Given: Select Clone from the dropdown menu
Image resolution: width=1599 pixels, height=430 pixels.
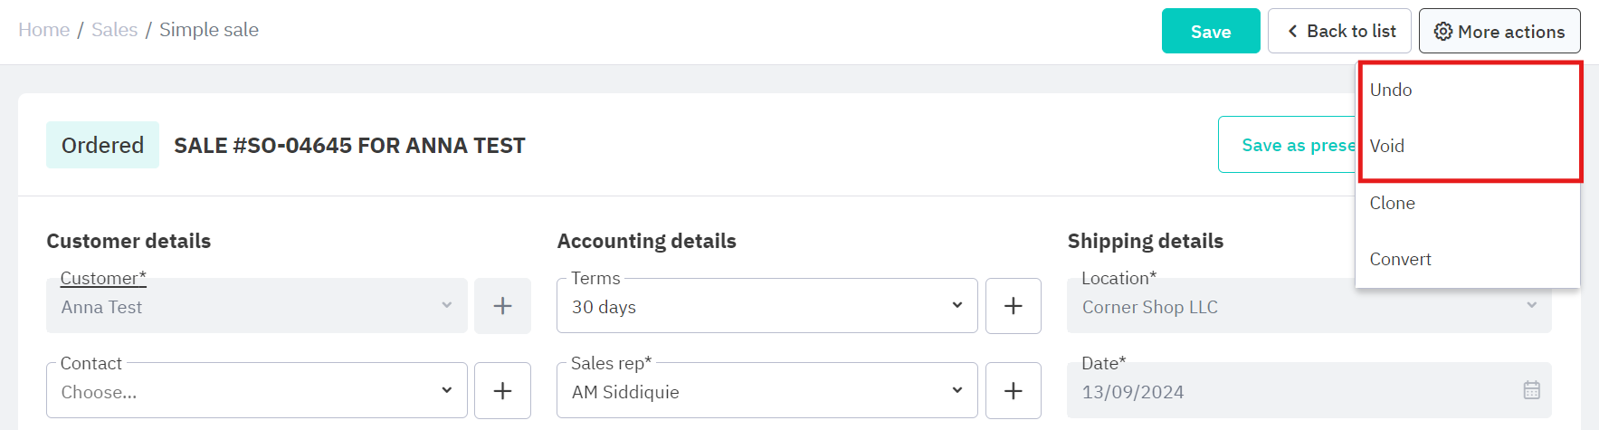Looking at the screenshot, I should (x=1393, y=203).
